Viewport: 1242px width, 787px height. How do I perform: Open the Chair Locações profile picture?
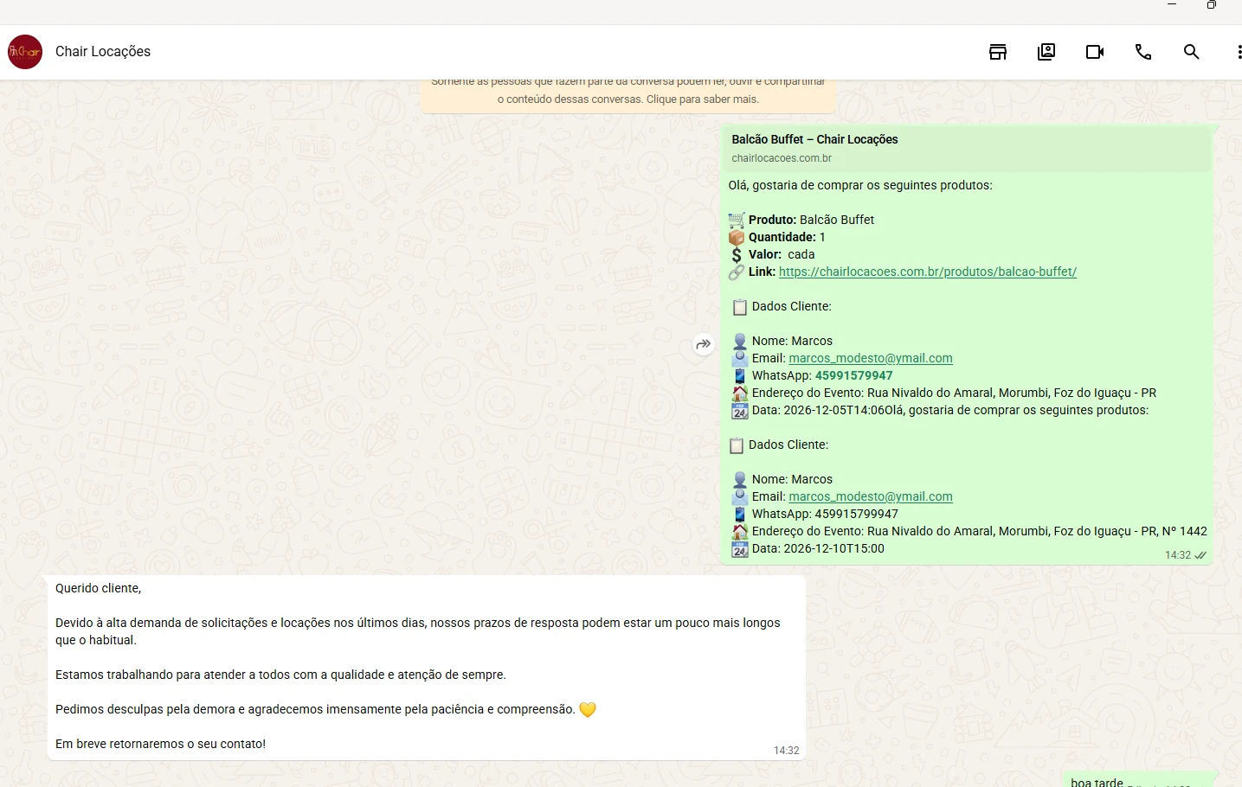(x=25, y=52)
